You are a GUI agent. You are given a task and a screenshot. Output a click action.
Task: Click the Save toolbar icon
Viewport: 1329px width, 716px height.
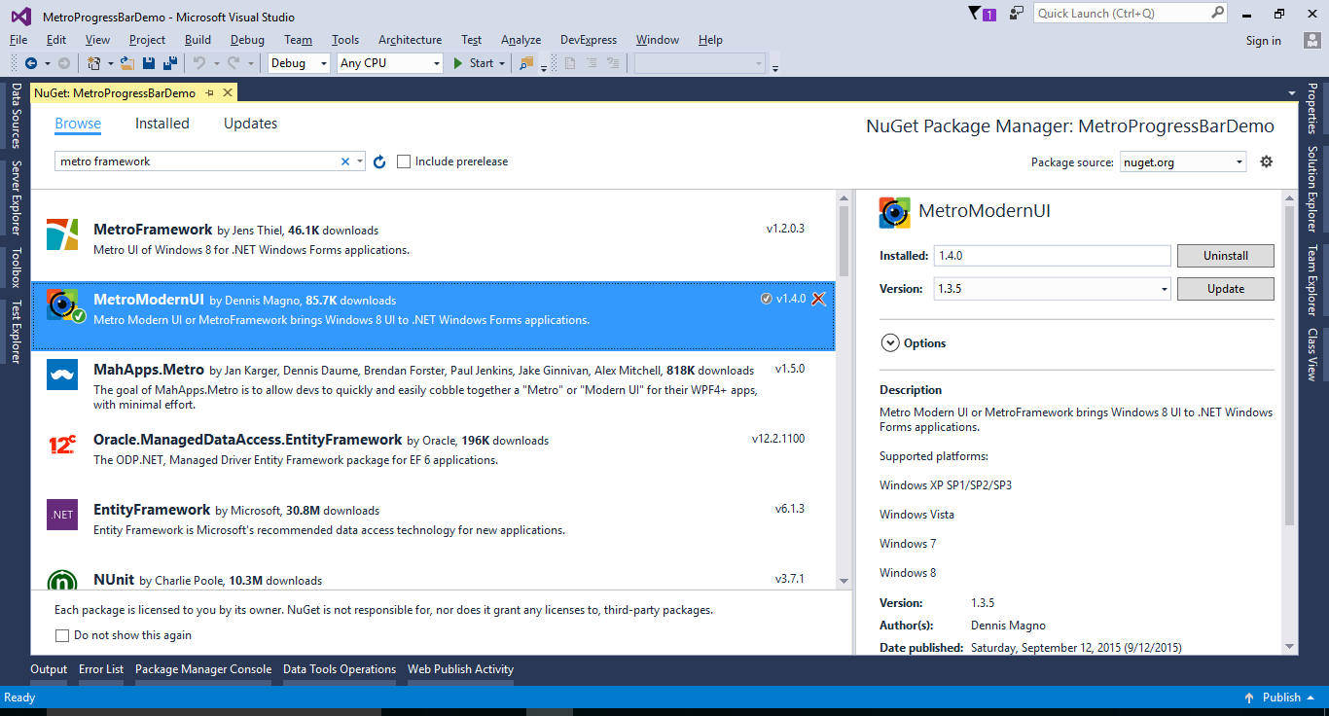pyautogui.click(x=149, y=63)
